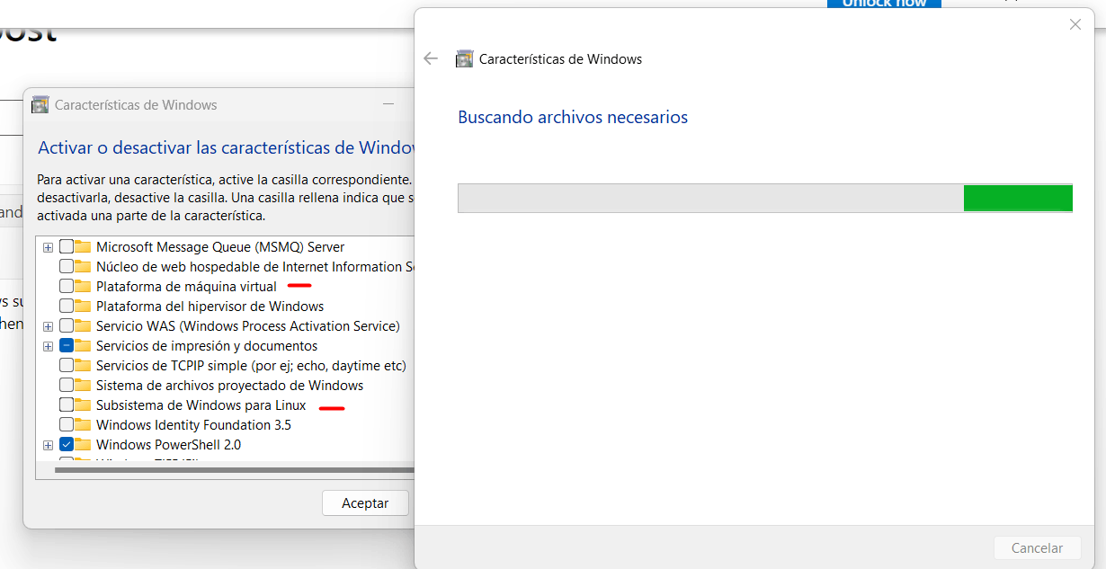Select Núcleo de web hospedable label

255,267
